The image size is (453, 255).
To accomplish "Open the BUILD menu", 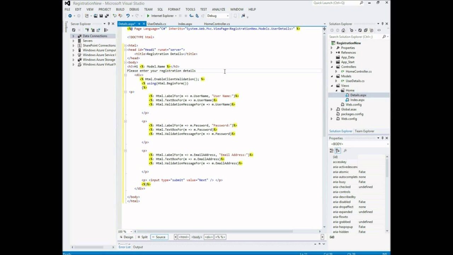I will (120, 9).
